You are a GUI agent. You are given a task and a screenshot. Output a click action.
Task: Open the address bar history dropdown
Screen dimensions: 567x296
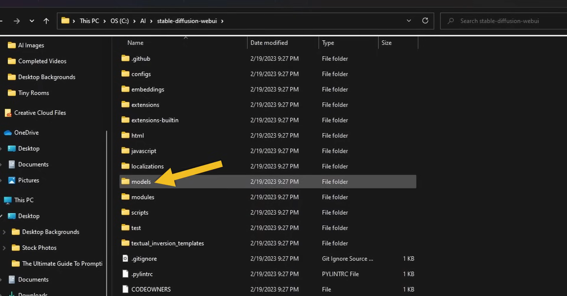(x=409, y=21)
